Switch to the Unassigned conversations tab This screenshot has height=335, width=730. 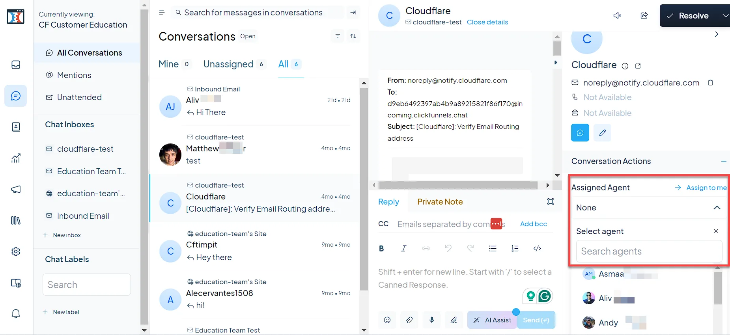[x=235, y=64]
